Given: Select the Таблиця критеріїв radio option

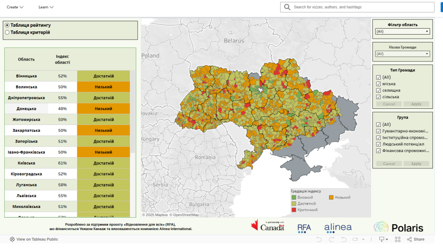Looking at the screenshot, I should tap(7, 32).
